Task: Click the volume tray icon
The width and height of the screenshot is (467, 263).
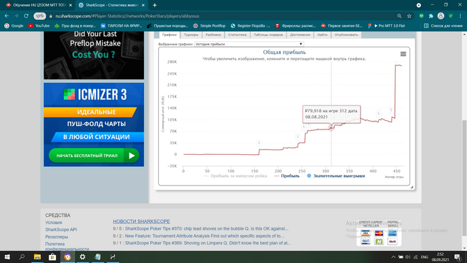Action: coord(408,257)
